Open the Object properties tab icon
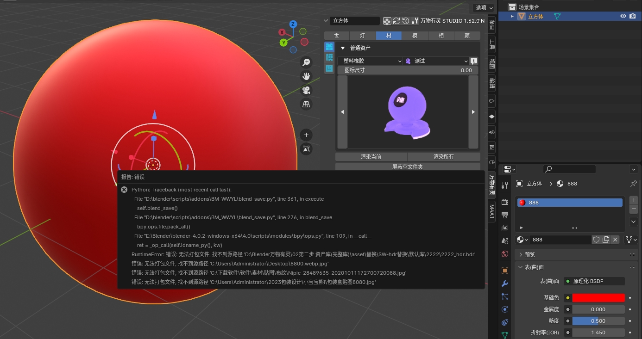Screen dimensions: 642x339 (505, 270)
